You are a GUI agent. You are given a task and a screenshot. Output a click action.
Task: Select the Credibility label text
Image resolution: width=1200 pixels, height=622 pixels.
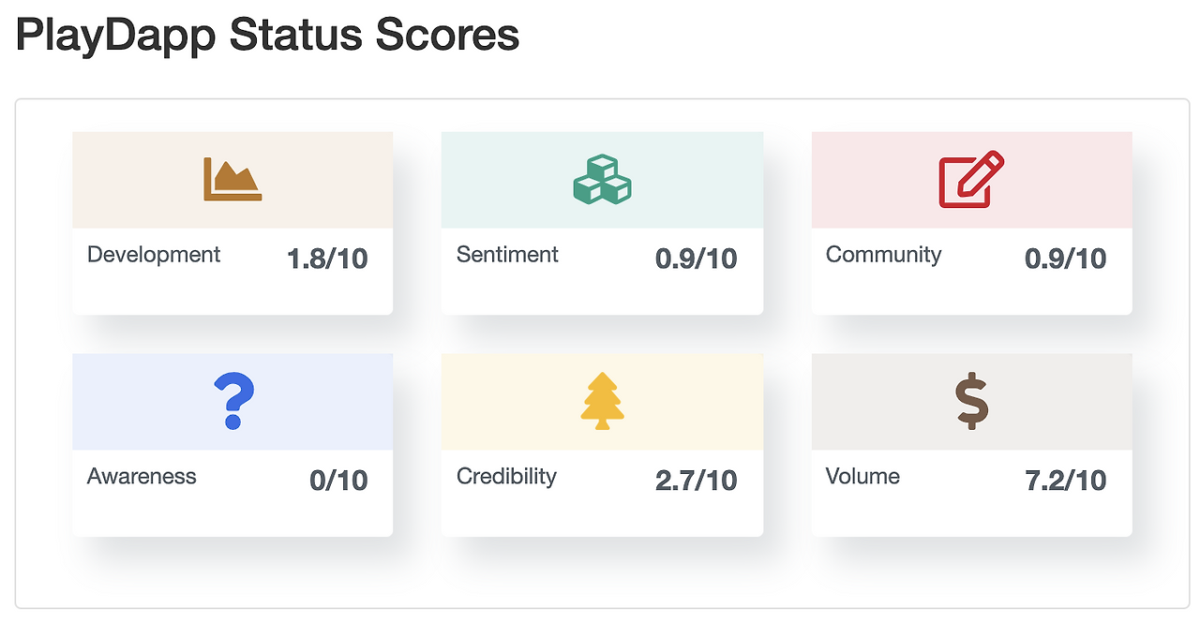pos(506,477)
